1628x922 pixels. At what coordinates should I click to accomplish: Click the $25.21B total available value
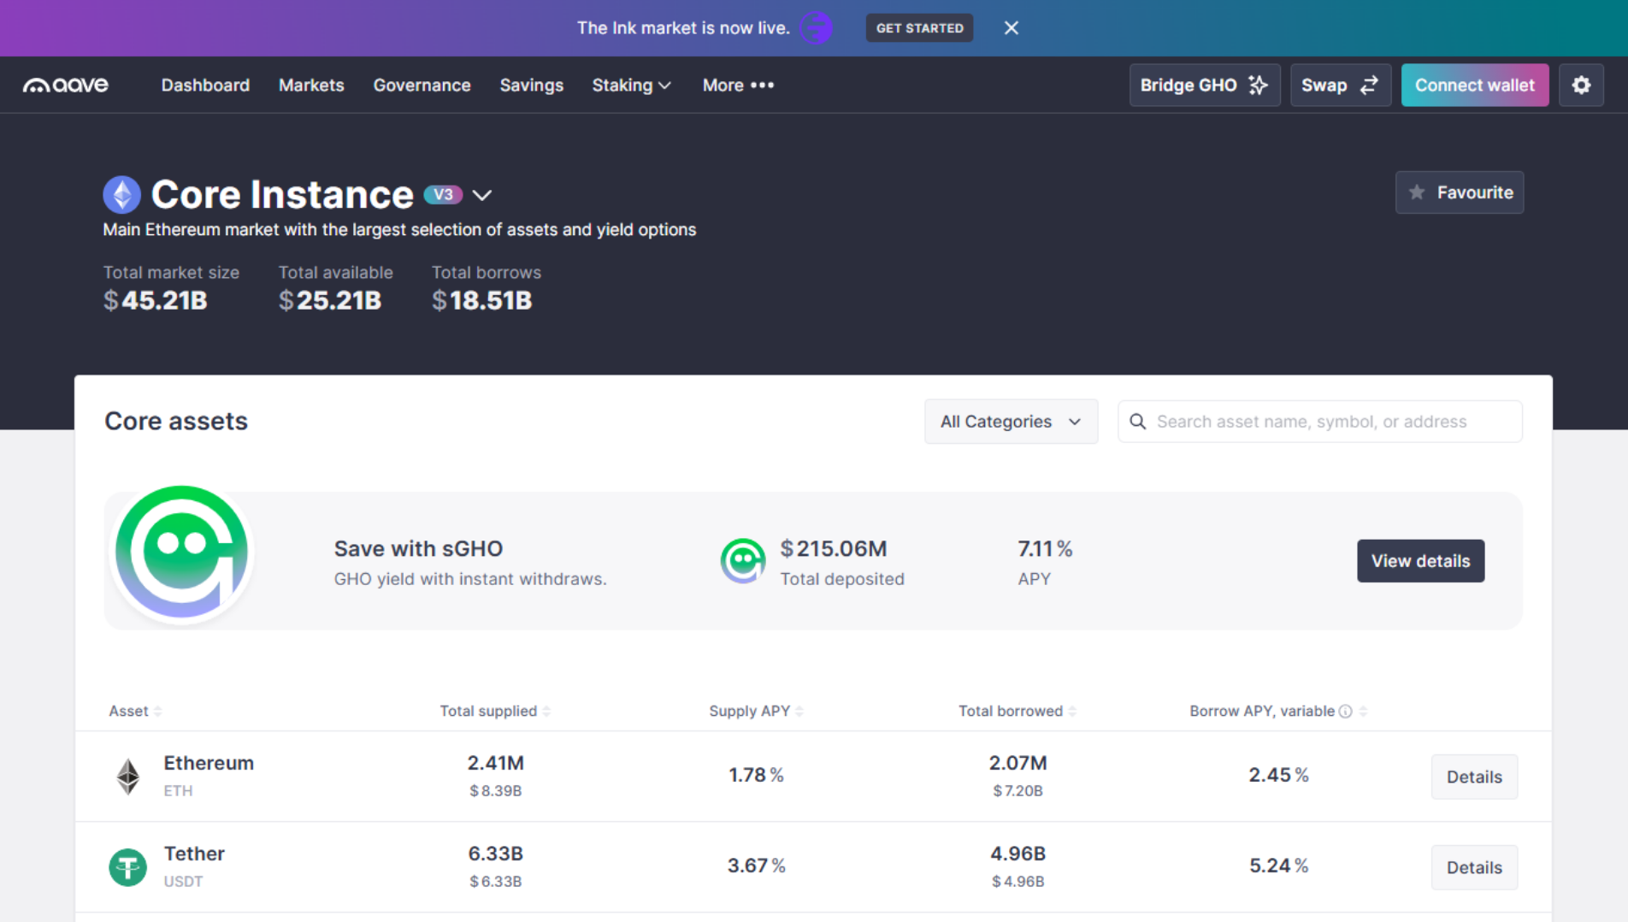point(330,301)
